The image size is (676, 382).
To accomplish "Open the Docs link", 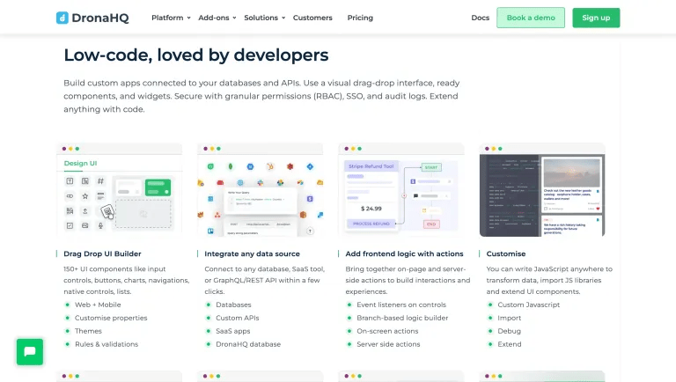I will tap(481, 18).
